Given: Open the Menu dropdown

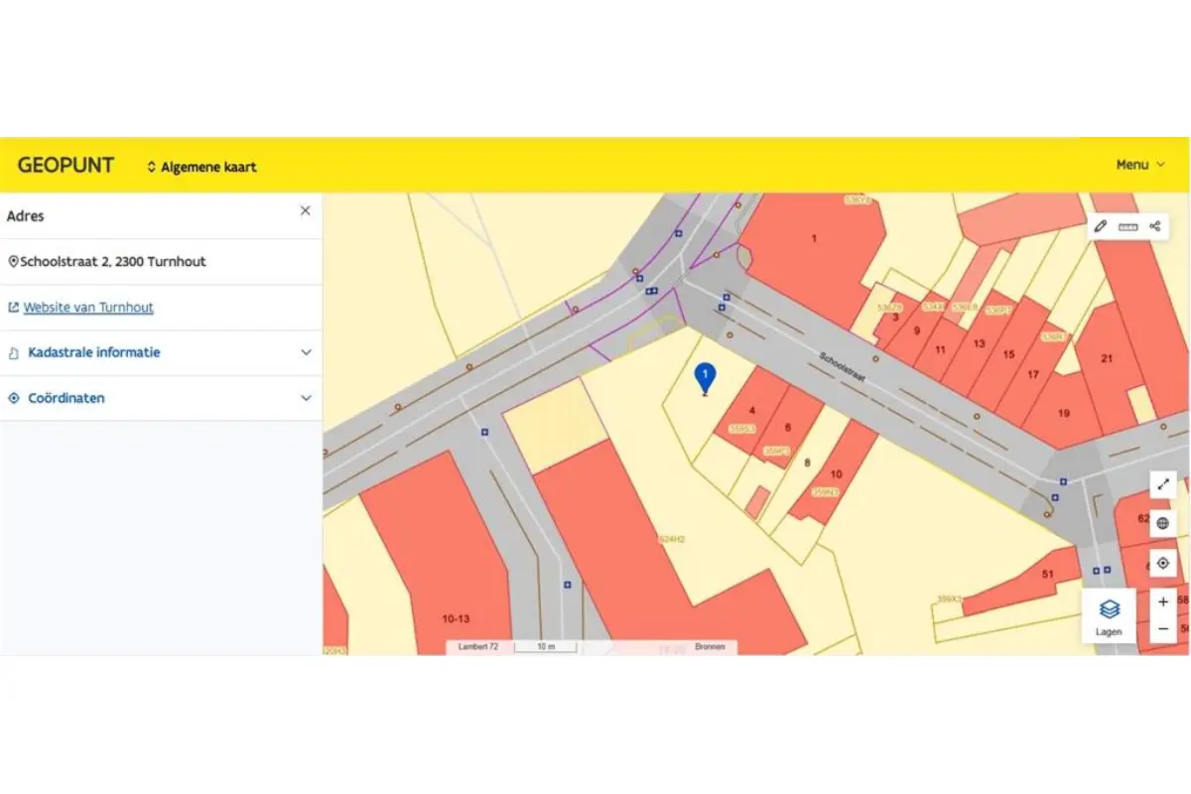Looking at the screenshot, I should [1139, 165].
